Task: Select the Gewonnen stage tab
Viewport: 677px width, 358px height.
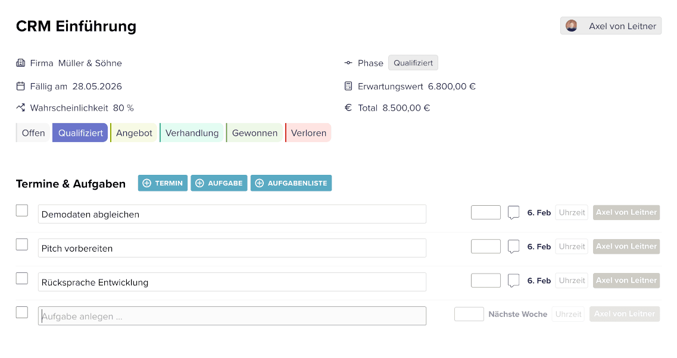Action: [254, 132]
